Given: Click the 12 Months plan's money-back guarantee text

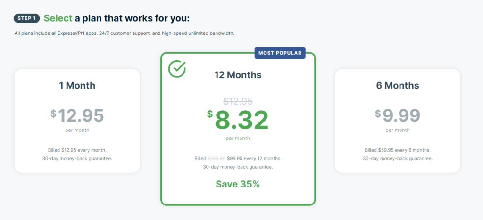Looking at the screenshot, I should (x=238, y=167).
